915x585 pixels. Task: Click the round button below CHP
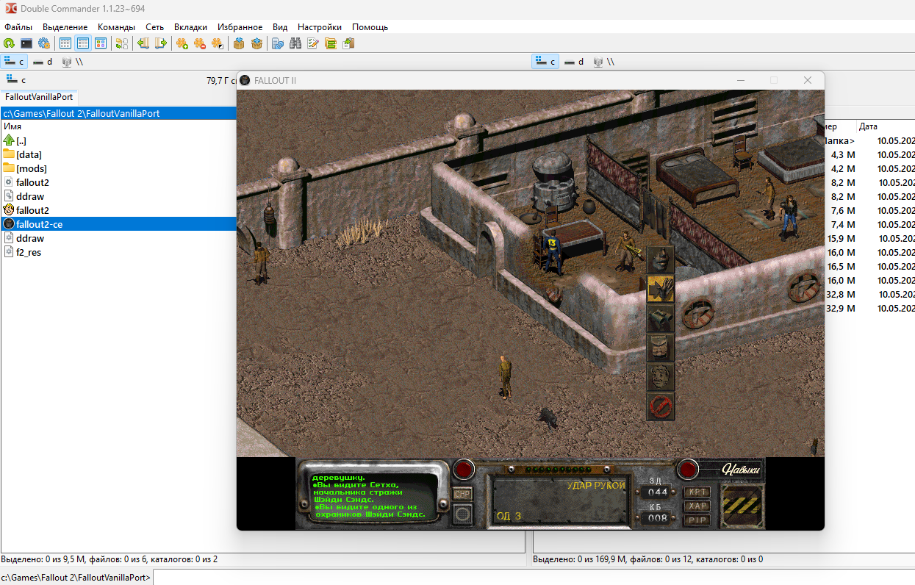coord(462,515)
